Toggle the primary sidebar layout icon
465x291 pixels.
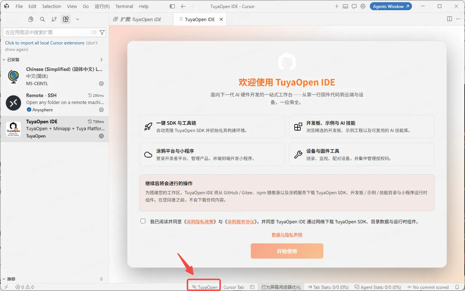172,6
